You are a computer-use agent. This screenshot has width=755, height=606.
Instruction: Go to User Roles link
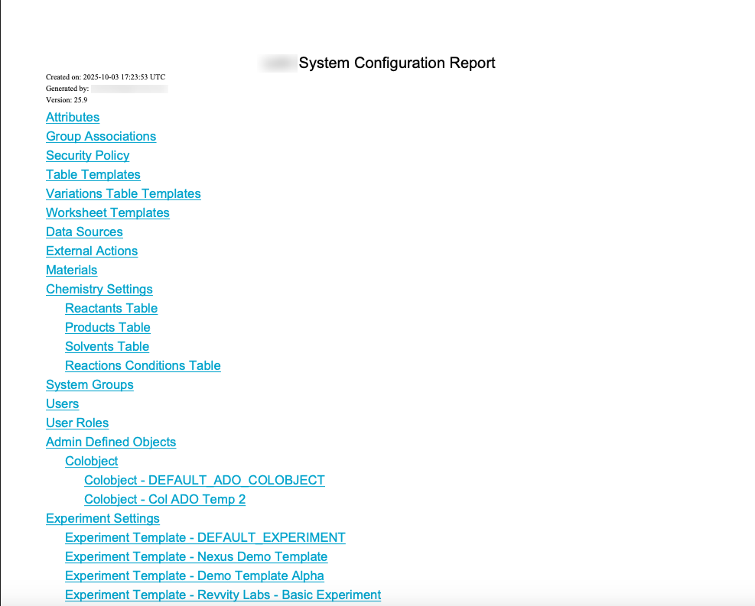(x=77, y=423)
